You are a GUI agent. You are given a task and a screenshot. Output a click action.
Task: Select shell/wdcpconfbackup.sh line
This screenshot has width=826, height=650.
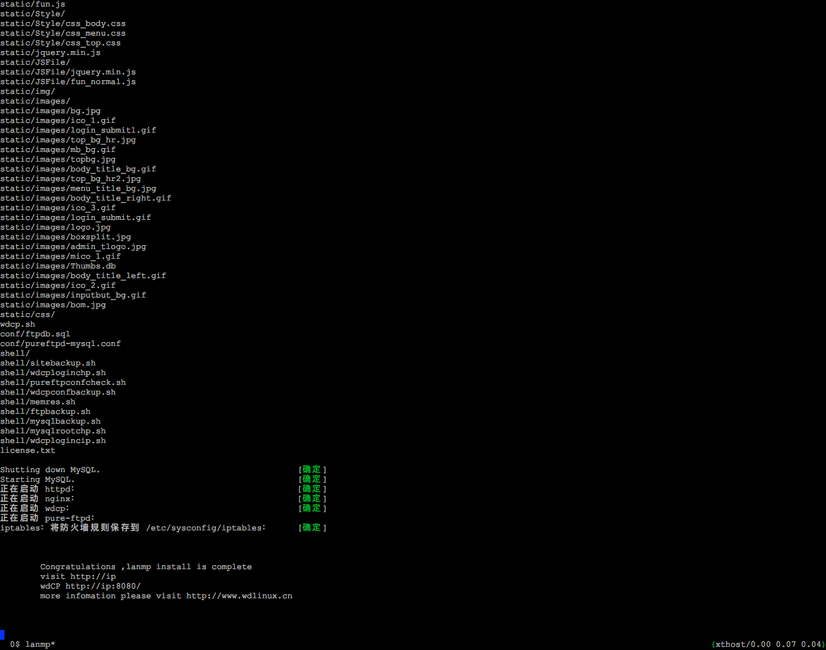pyautogui.click(x=58, y=392)
